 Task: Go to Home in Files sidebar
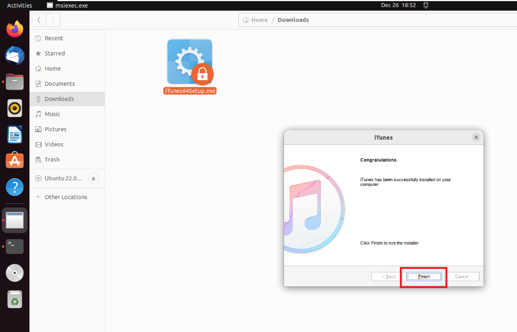(x=67, y=68)
